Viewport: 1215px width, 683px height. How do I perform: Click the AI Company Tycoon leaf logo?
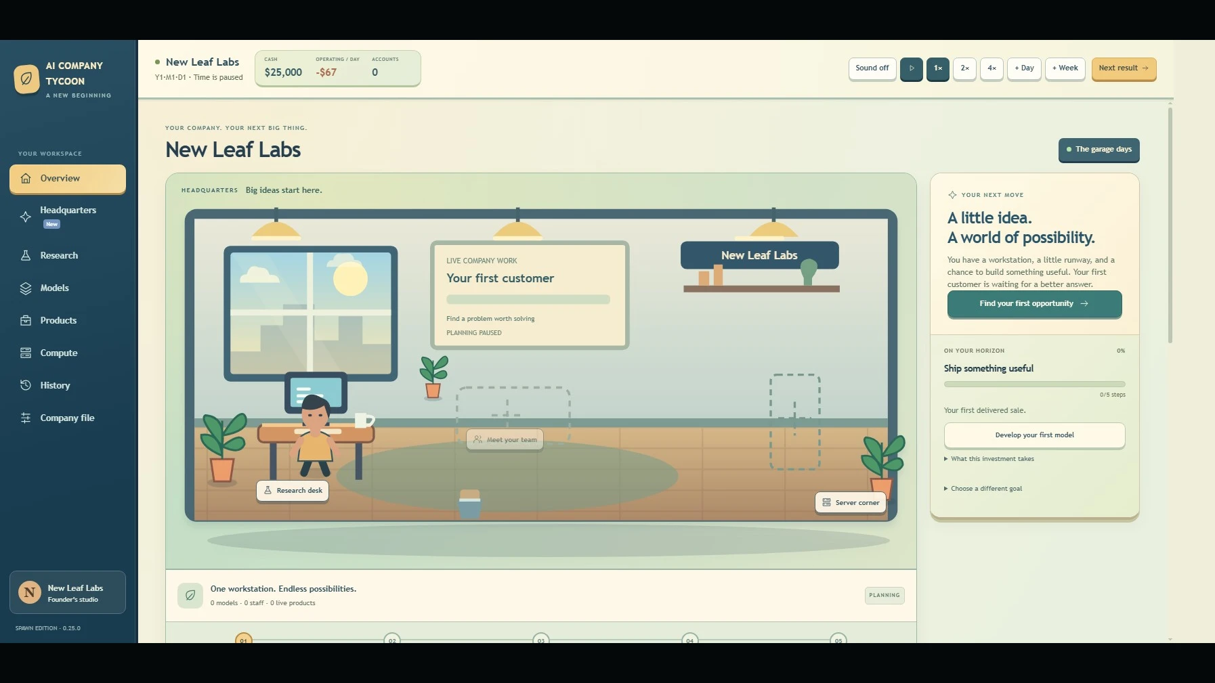click(x=26, y=79)
